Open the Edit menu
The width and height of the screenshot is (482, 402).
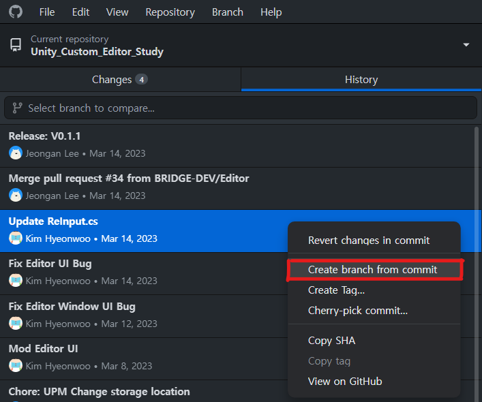click(80, 12)
